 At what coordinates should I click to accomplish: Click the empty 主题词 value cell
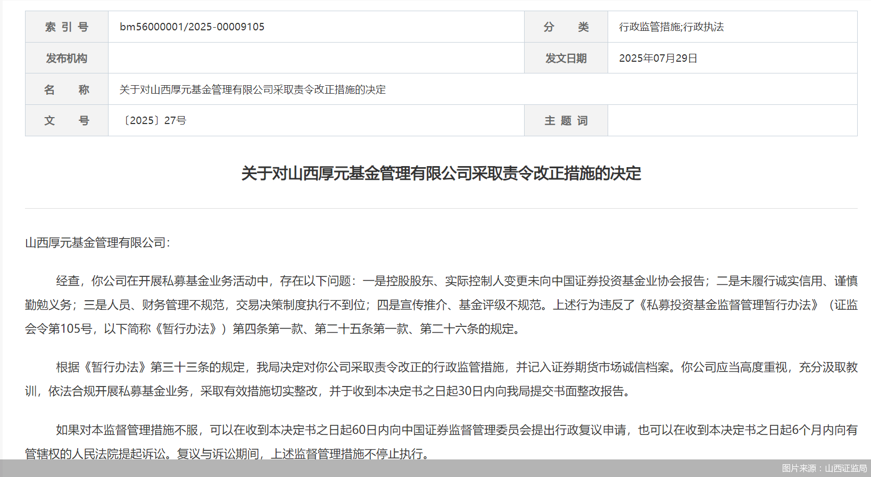(x=732, y=120)
